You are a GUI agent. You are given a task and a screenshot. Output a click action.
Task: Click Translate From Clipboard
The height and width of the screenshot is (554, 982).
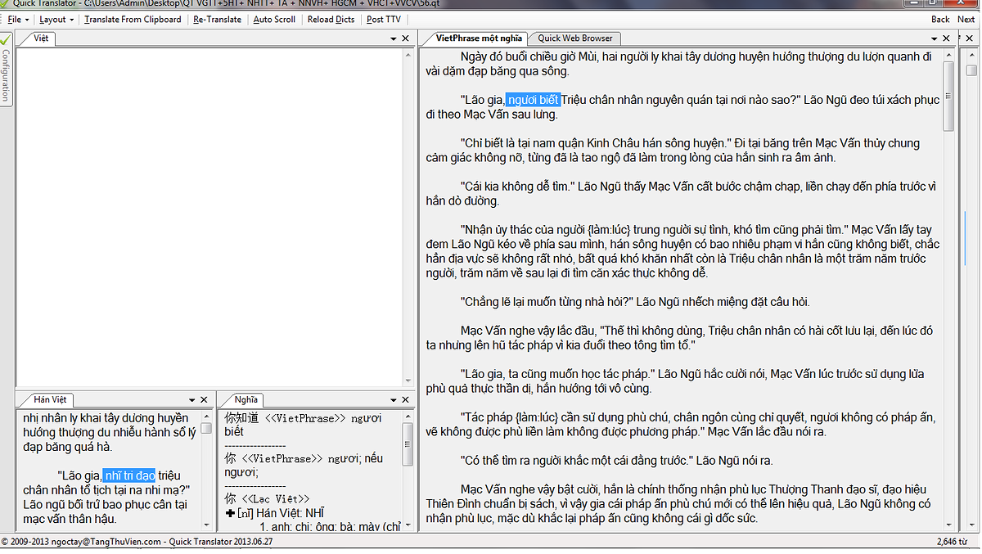coord(133,20)
